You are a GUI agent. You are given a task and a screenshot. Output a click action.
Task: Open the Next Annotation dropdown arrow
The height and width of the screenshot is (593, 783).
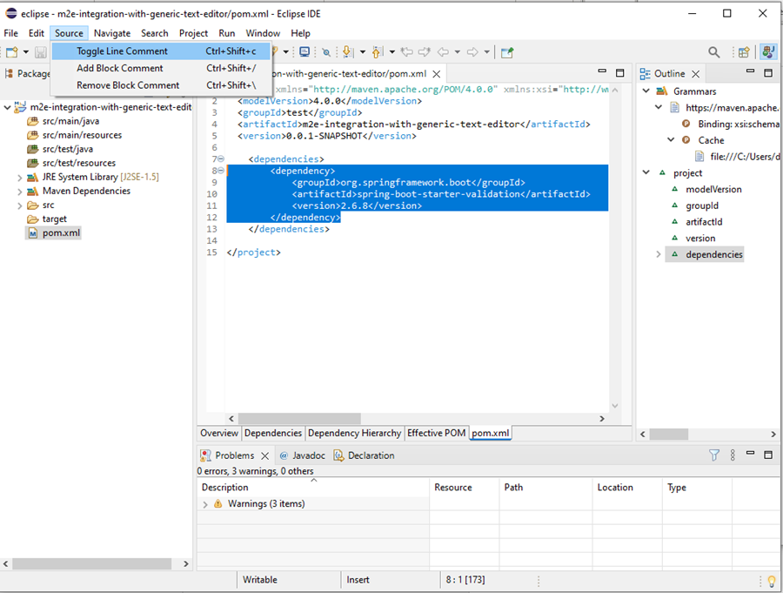pyautogui.click(x=363, y=52)
